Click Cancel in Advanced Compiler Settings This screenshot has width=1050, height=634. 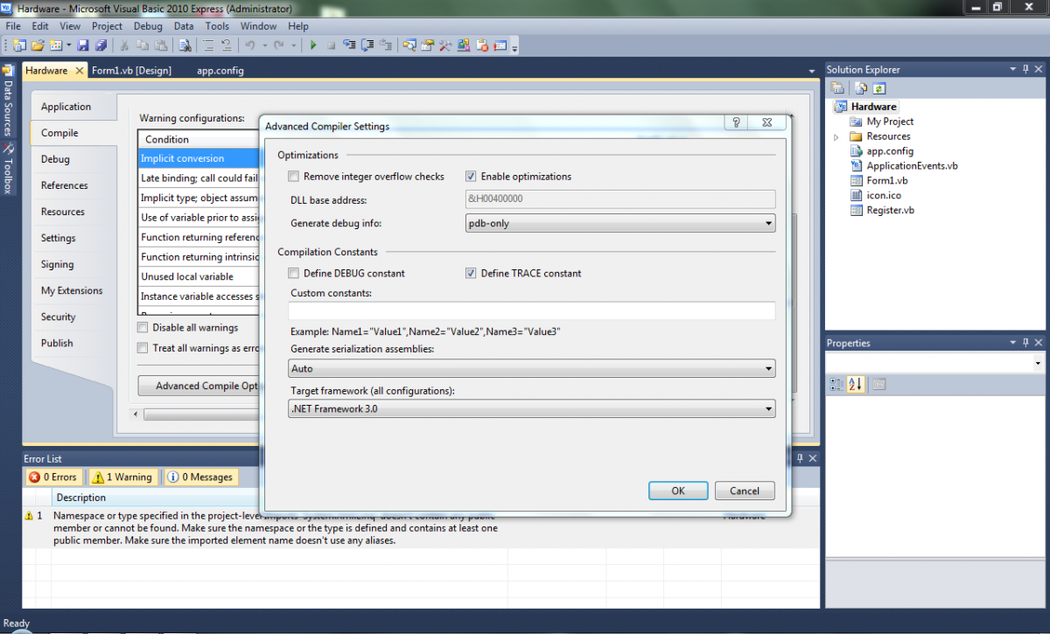pos(745,491)
